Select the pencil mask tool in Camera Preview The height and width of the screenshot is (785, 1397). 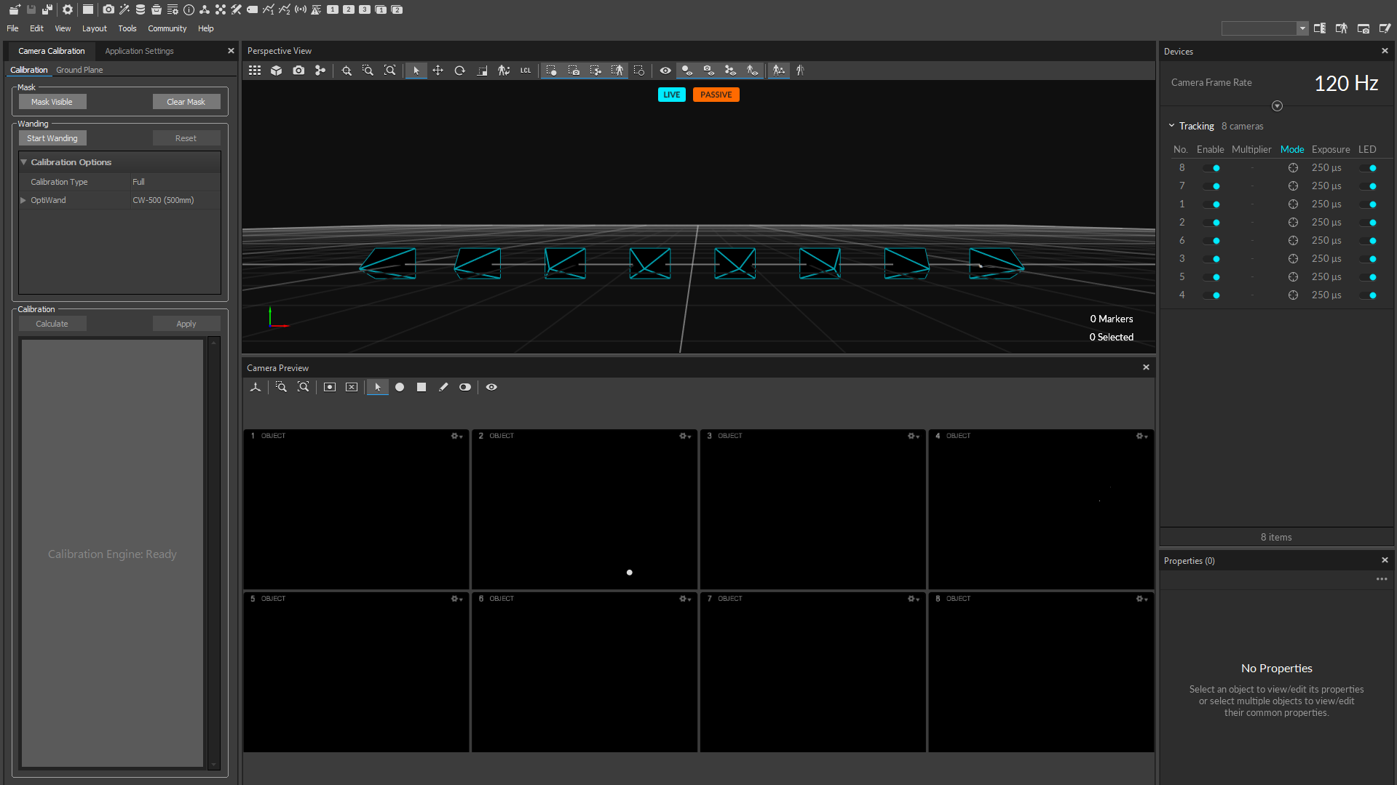443,387
